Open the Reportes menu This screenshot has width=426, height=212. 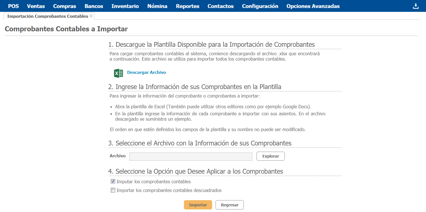click(x=188, y=6)
